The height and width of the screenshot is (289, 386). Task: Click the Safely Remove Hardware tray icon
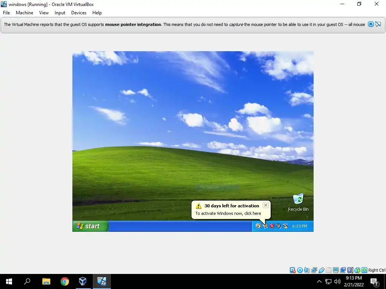pyautogui.click(x=258, y=226)
